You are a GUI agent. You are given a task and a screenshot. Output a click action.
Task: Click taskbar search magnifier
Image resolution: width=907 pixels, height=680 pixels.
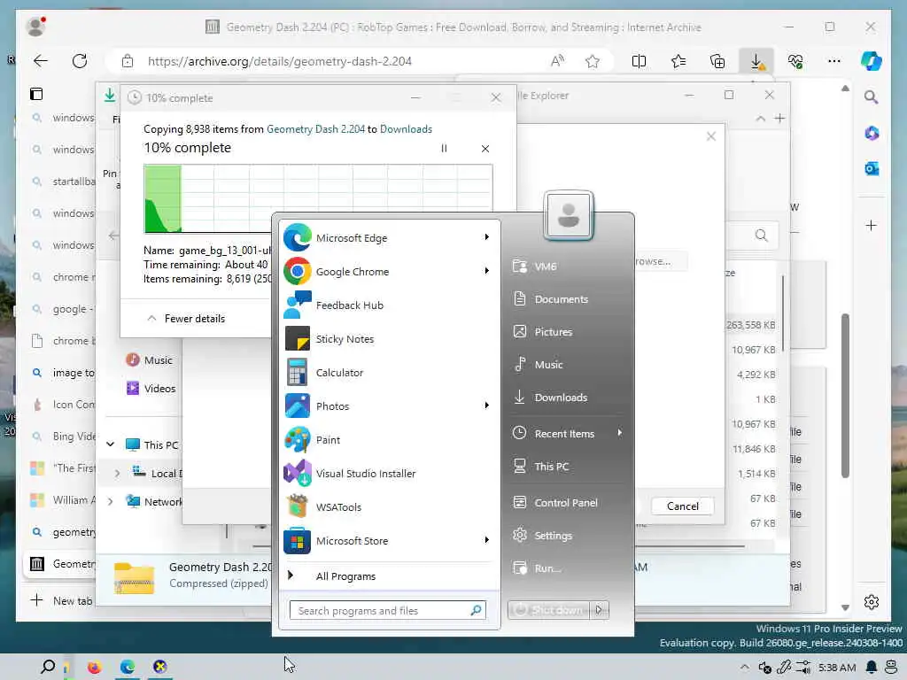click(x=48, y=668)
